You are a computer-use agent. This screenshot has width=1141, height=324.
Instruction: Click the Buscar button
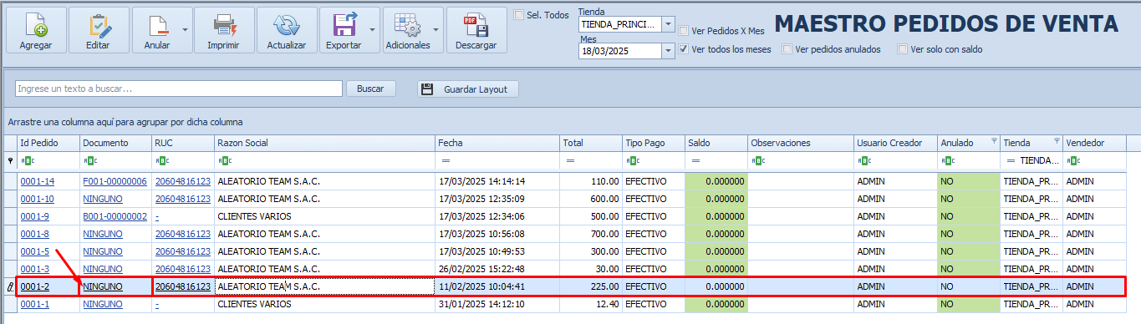[x=370, y=89]
